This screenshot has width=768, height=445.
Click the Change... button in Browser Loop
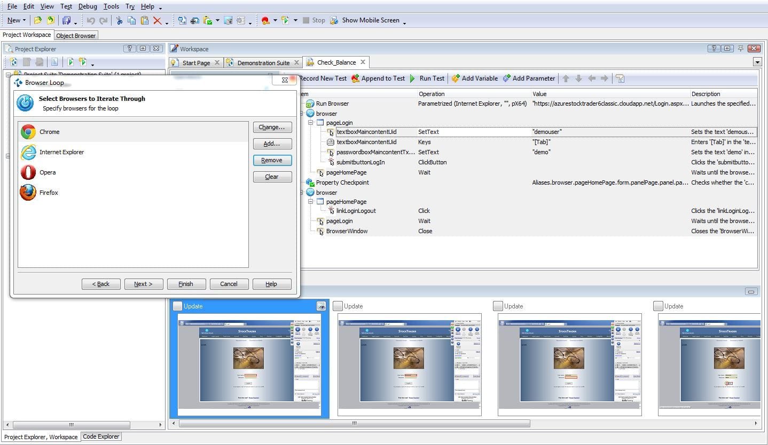(272, 127)
